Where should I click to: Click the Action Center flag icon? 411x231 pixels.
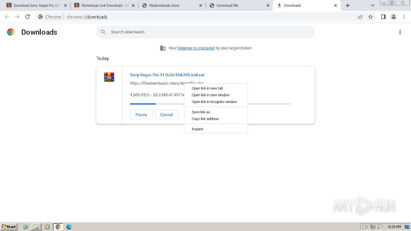pos(380,227)
